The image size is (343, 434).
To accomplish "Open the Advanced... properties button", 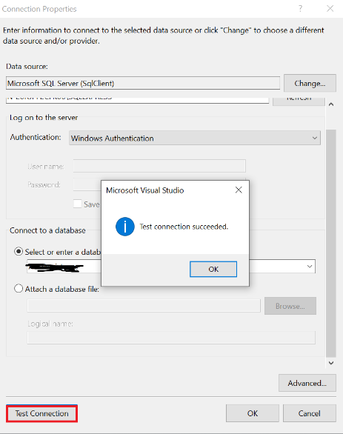I will (307, 383).
